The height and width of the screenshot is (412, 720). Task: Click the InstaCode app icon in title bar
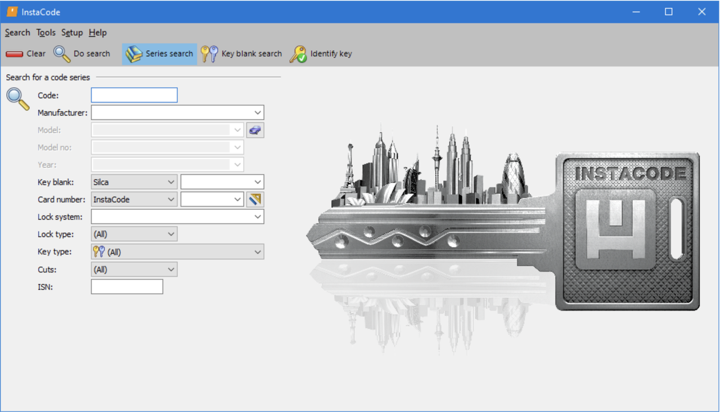click(x=12, y=12)
